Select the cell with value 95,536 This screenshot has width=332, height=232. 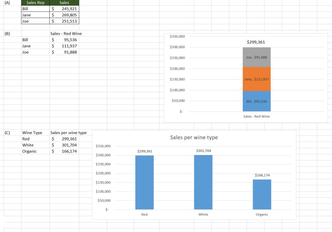[x=64, y=40]
